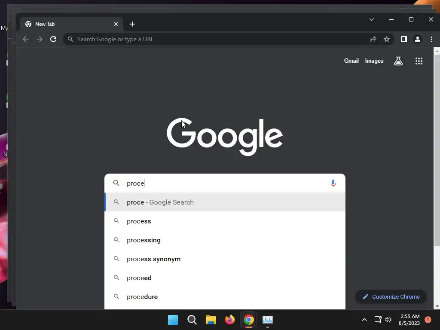Pick the 'proceed' suggestion
The width and height of the screenshot is (440, 330).
pyautogui.click(x=225, y=278)
